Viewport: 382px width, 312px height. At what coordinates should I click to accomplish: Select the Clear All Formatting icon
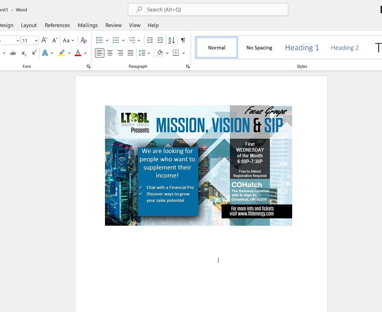[83, 40]
